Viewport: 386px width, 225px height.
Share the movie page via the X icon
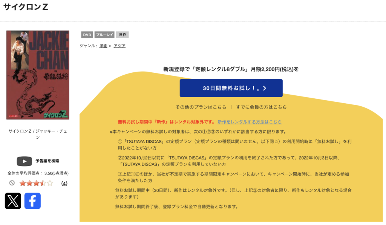click(x=13, y=201)
